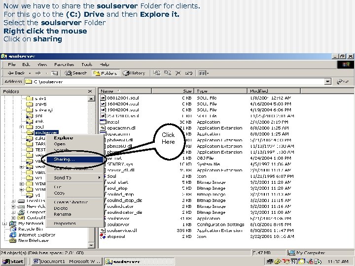Click the History toolbar button

coord(134,73)
